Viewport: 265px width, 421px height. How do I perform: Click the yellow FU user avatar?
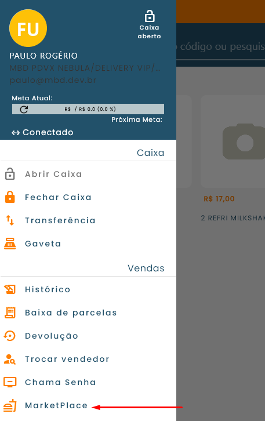[x=28, y=28]
